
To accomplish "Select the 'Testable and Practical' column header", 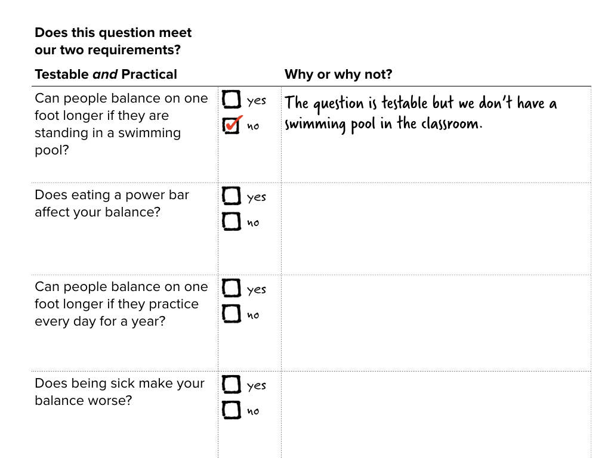I will [106, 74].
